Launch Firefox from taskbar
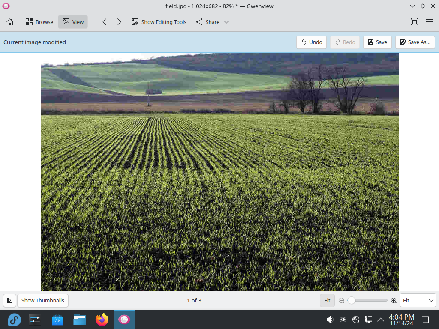The image size is (439, 329). pos(102,320)
